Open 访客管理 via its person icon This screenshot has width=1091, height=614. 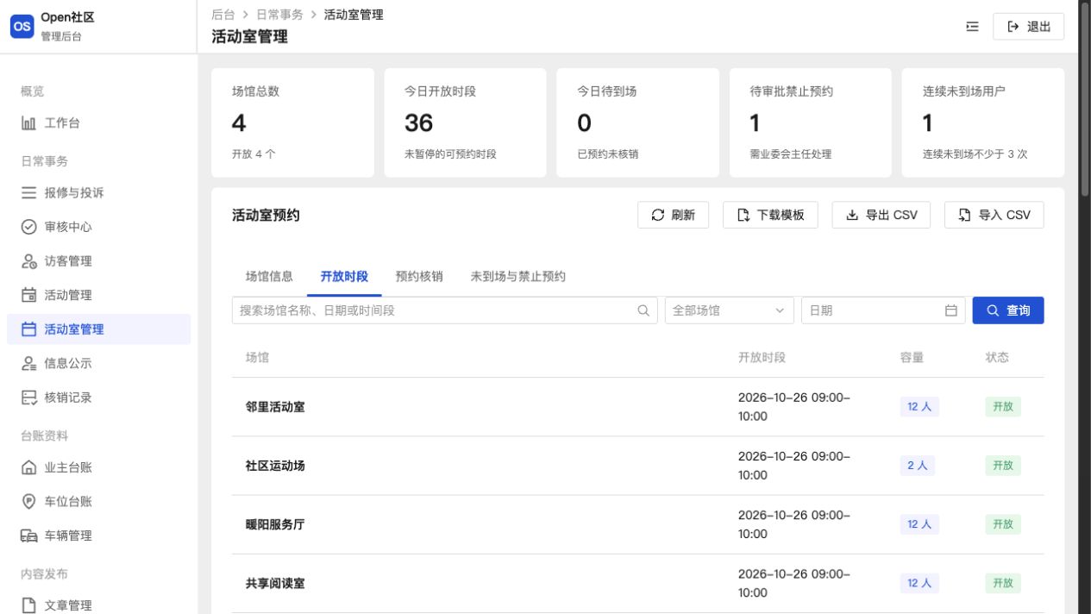coord(28,261)
